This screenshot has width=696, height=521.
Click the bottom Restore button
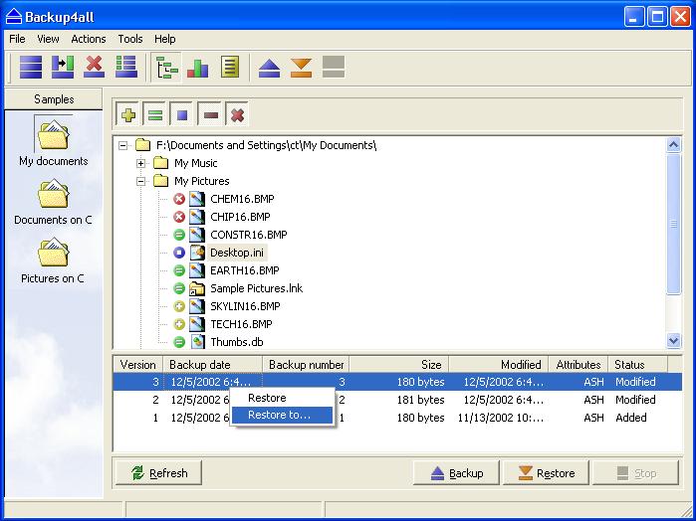point(546,473)
